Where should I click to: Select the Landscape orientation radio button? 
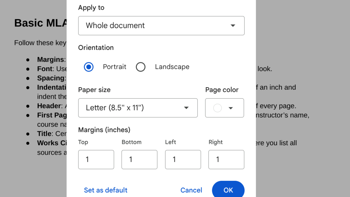(x=141, y=67)
